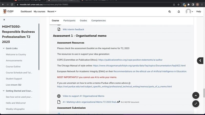Click the Wiki interim feedback file icon
205x115 pixels.
pyautogui.click(x=59, y=29)
